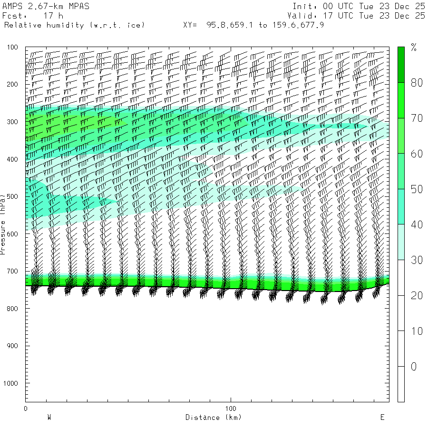
Task: Select the color bar segment between 70 and 80
Action: coord(401,100)
